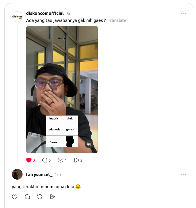Unmute the video with speaker icon
This screenshot has width=196, height=208.
pos(89,144)
